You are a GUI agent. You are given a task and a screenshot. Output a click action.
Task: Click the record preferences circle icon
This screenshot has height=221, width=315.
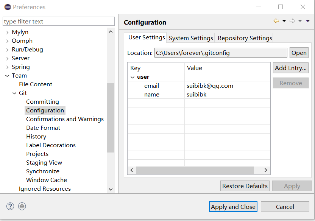tap(22, 206)
